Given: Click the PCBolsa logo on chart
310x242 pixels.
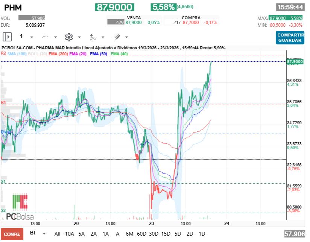Looking at the screenshot, I should coord(20,207).
